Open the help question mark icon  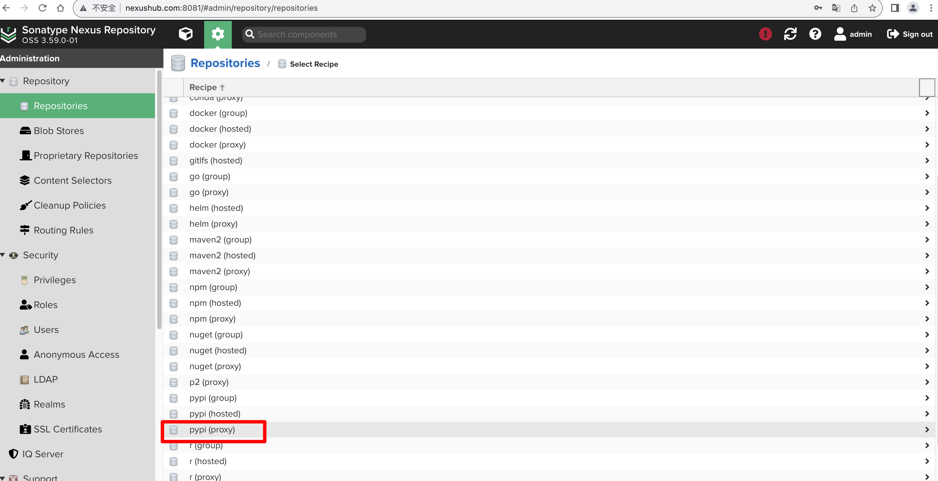[815, 34]
